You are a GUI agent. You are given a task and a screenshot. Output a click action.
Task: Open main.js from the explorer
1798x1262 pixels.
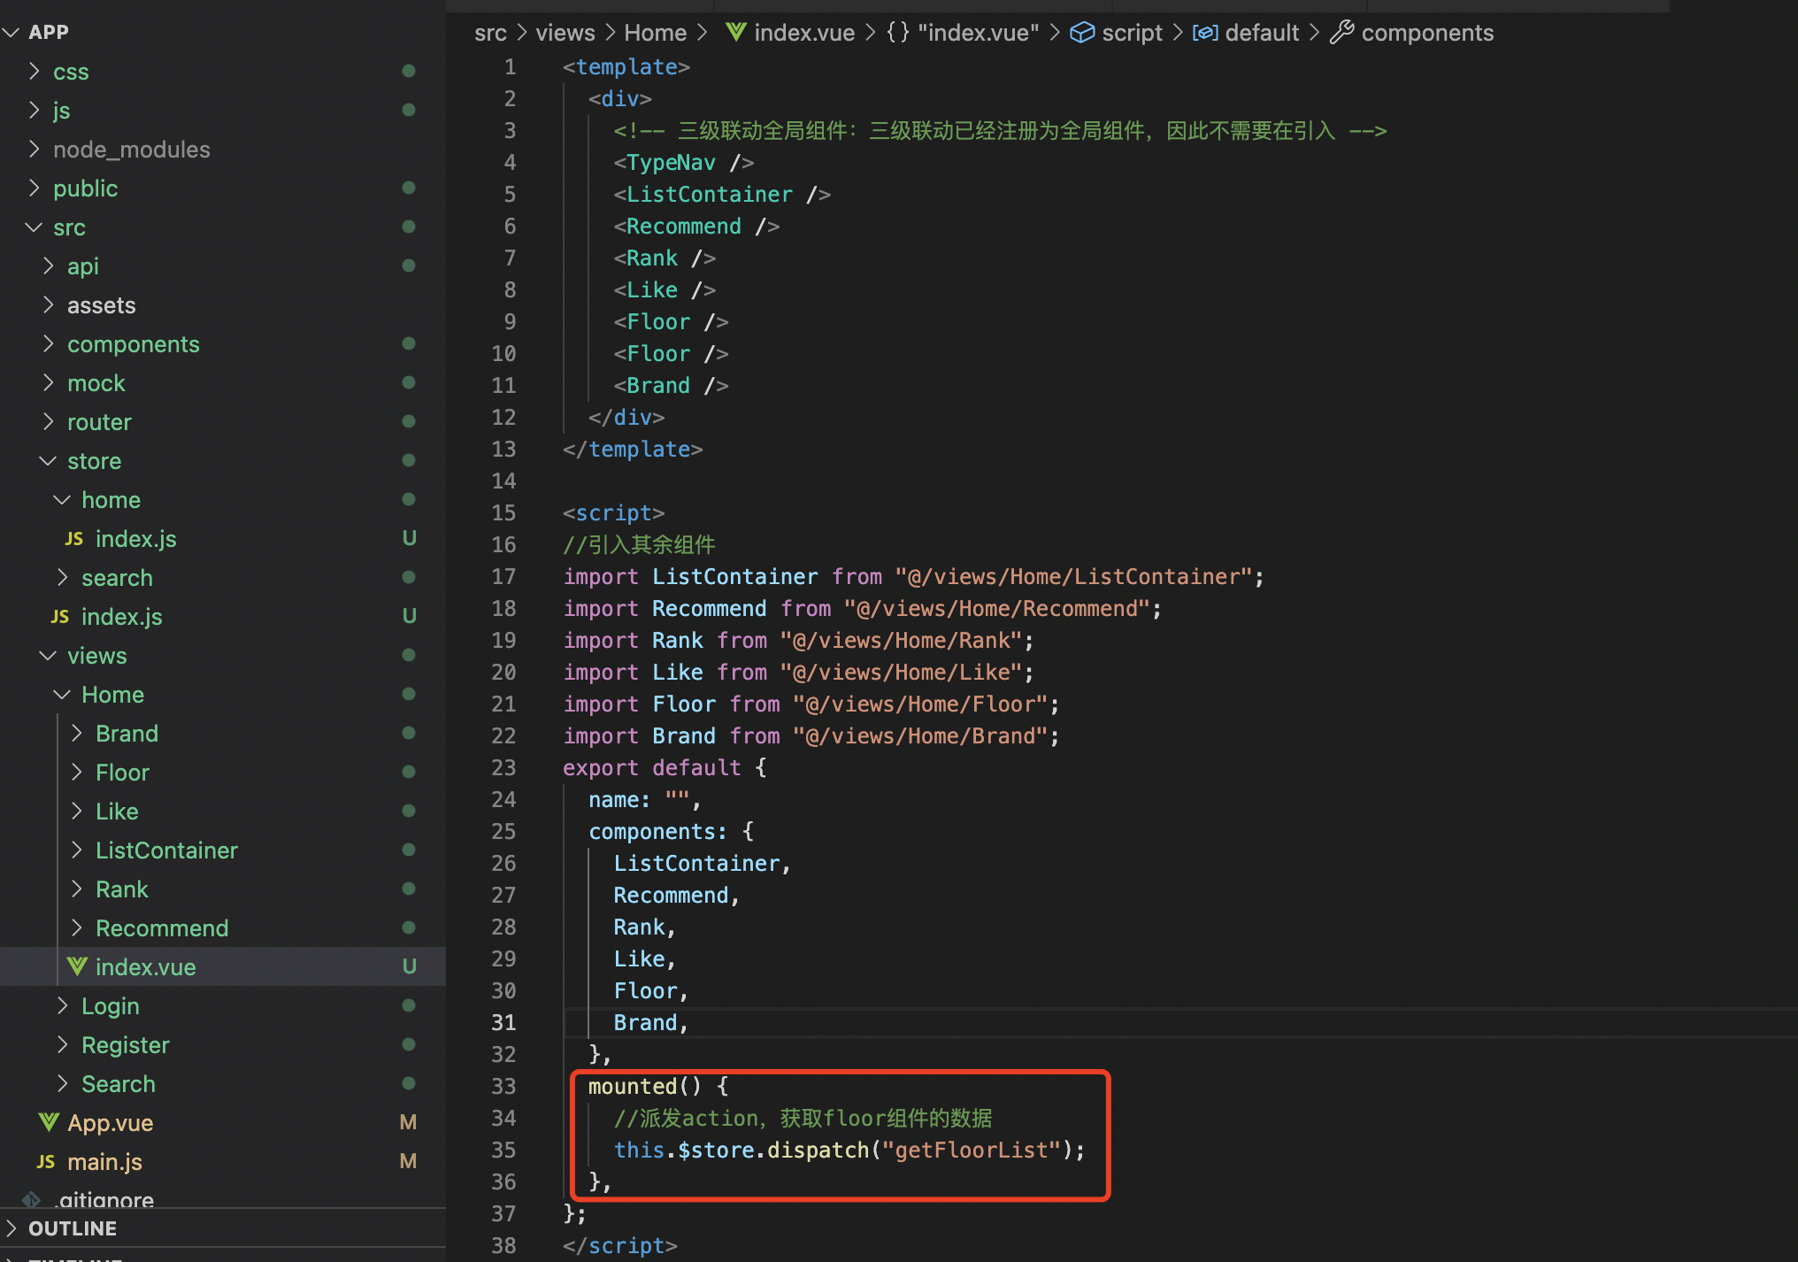104,1161
